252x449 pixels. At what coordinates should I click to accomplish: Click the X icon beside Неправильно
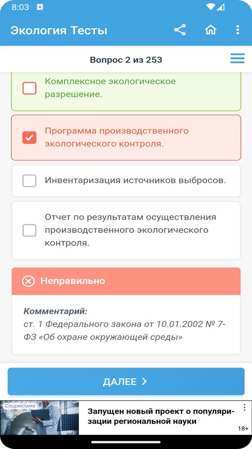[29, 281]
